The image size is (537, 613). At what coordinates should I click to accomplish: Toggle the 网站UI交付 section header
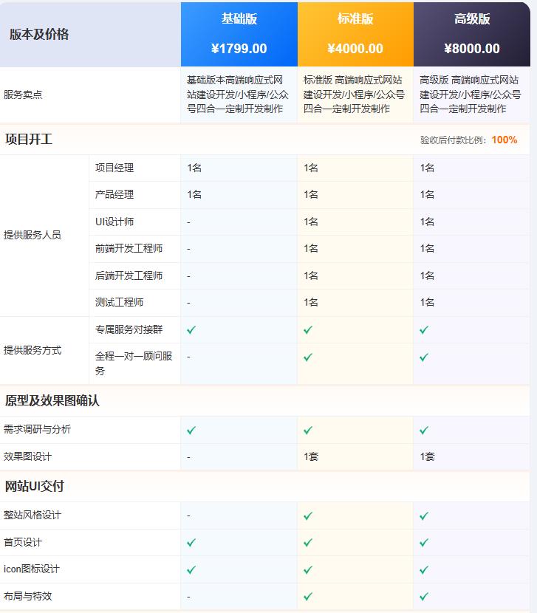(x=35, y=487)
